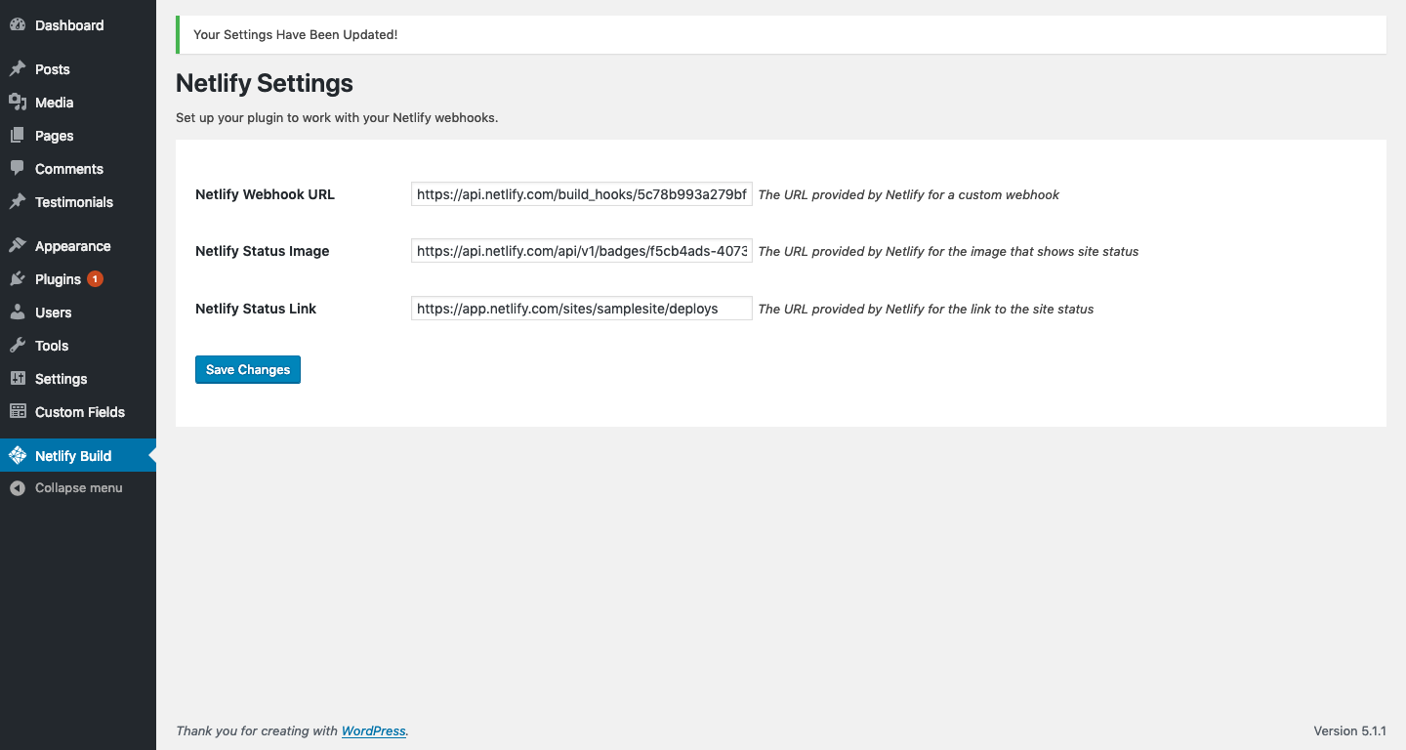1406x750 pixels.
Task: Open the Custom Fields menu item
Action: pos(78,412)
